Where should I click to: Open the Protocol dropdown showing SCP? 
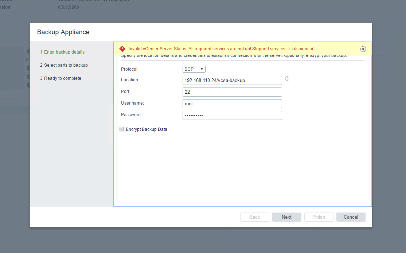(x=194, y=69)
